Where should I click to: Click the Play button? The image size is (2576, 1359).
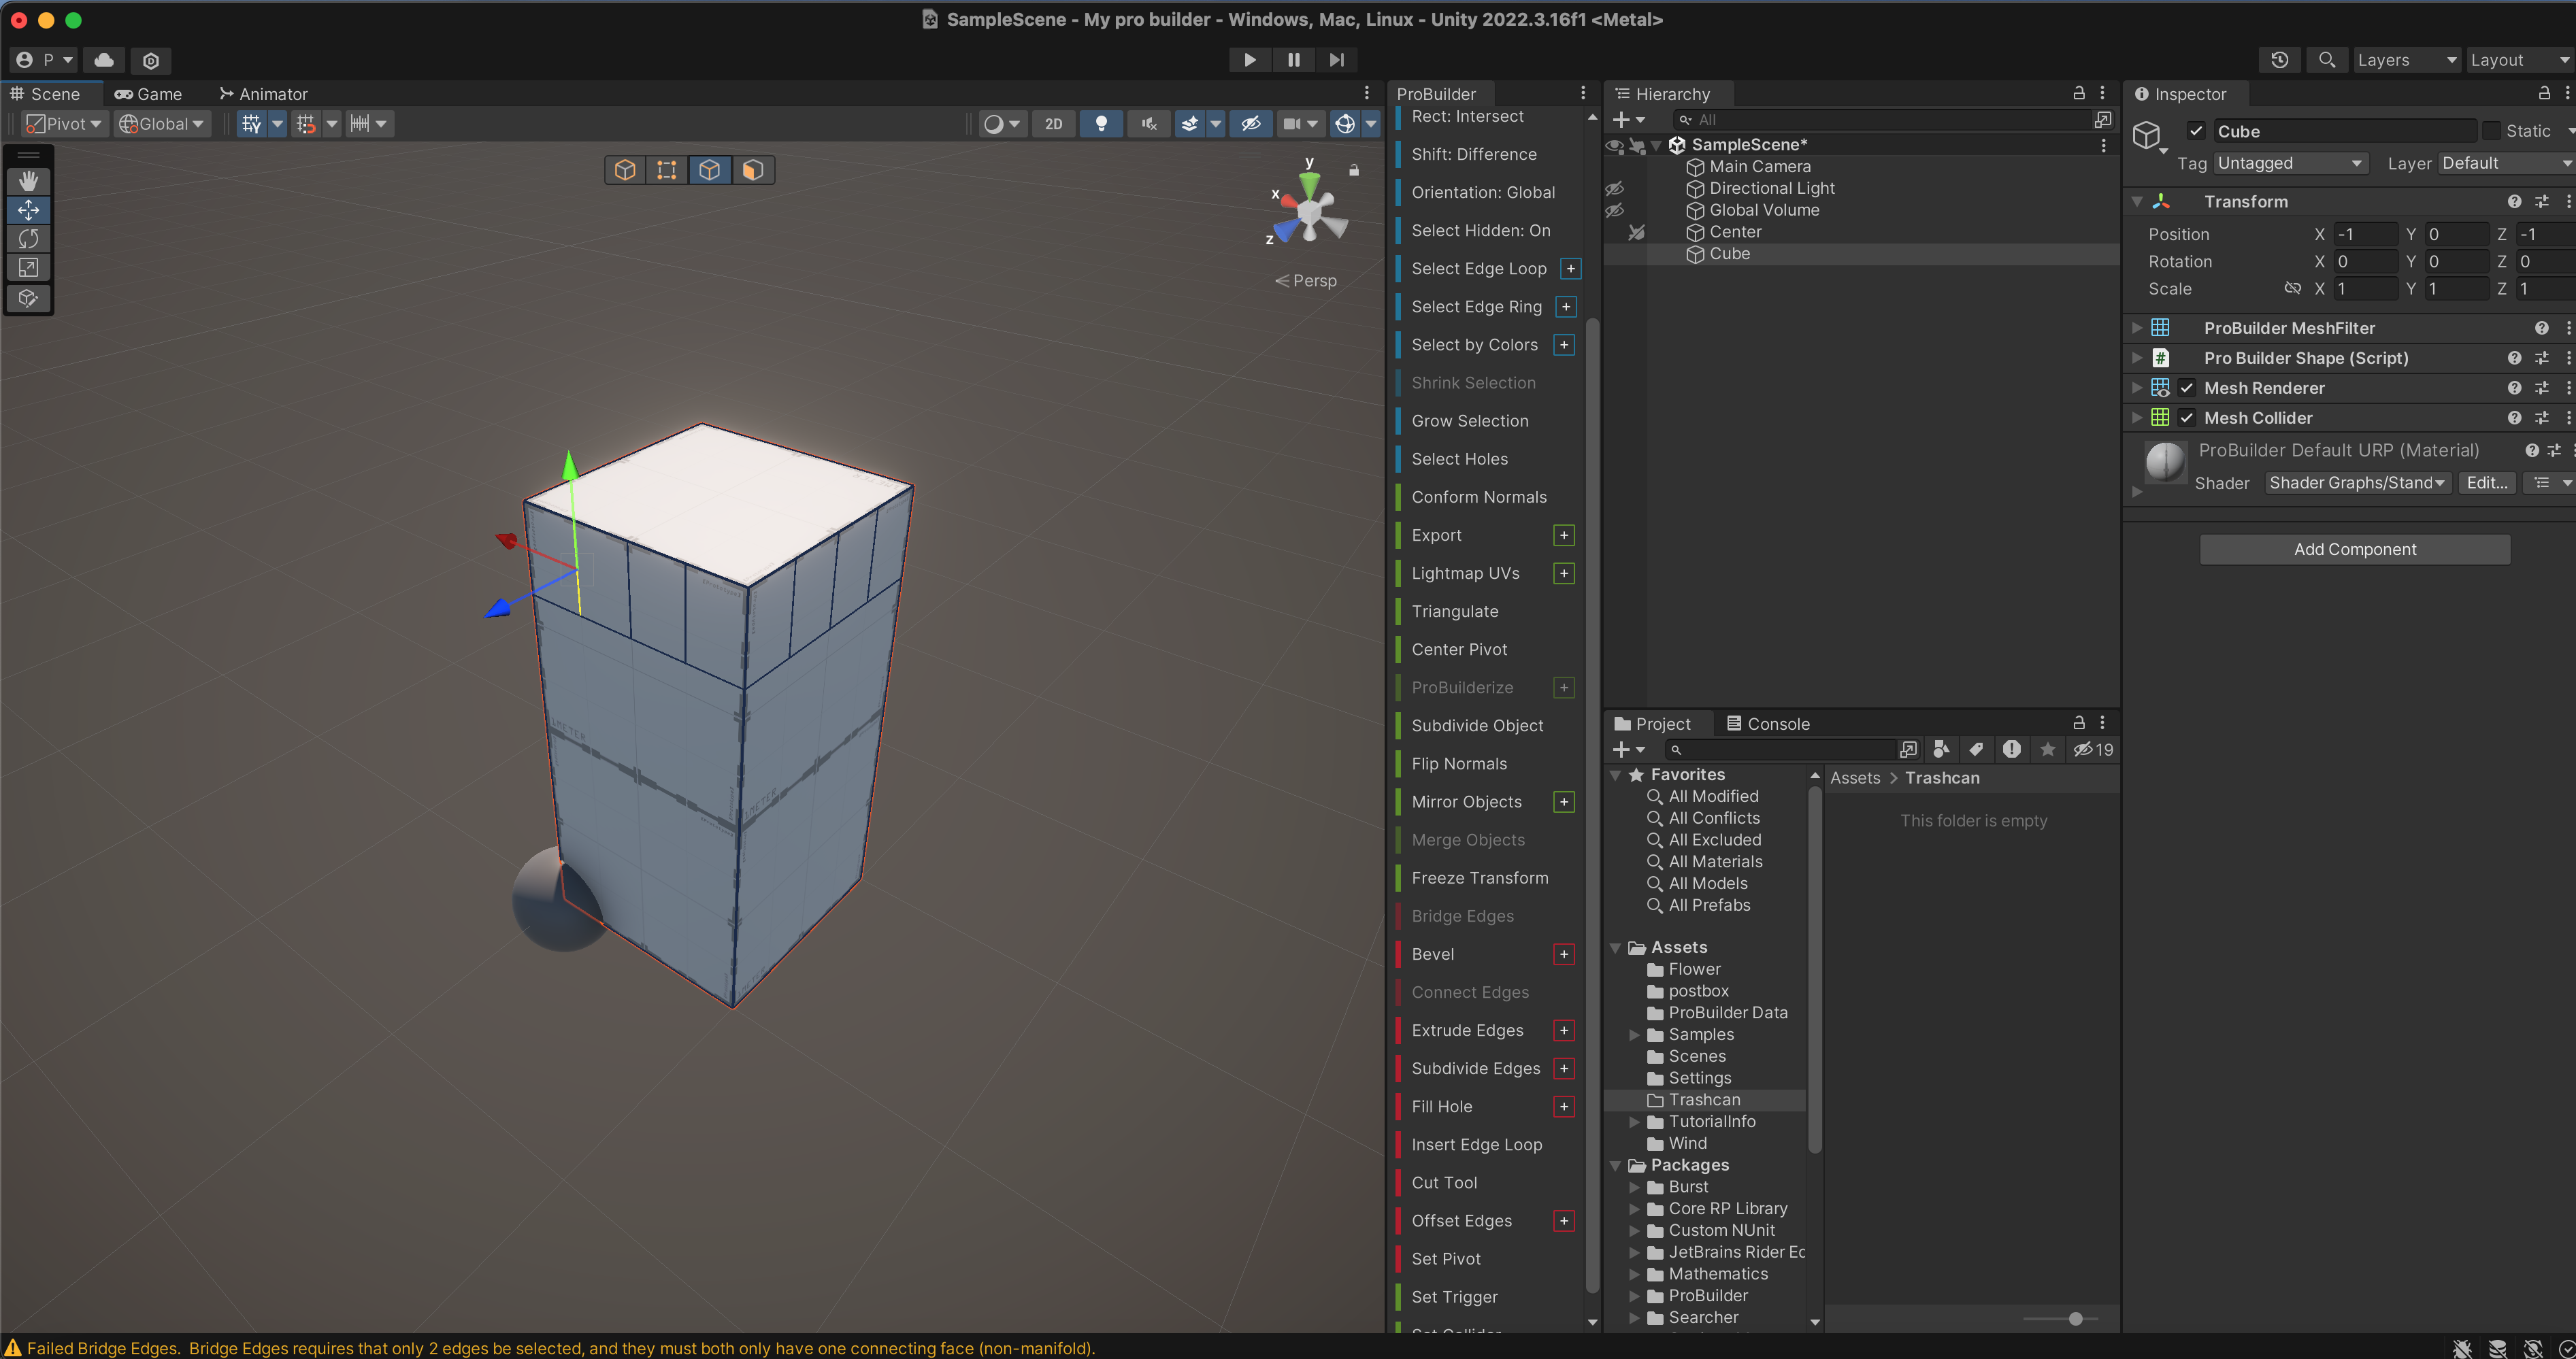pyautogui.click(x=1249, y=60)
